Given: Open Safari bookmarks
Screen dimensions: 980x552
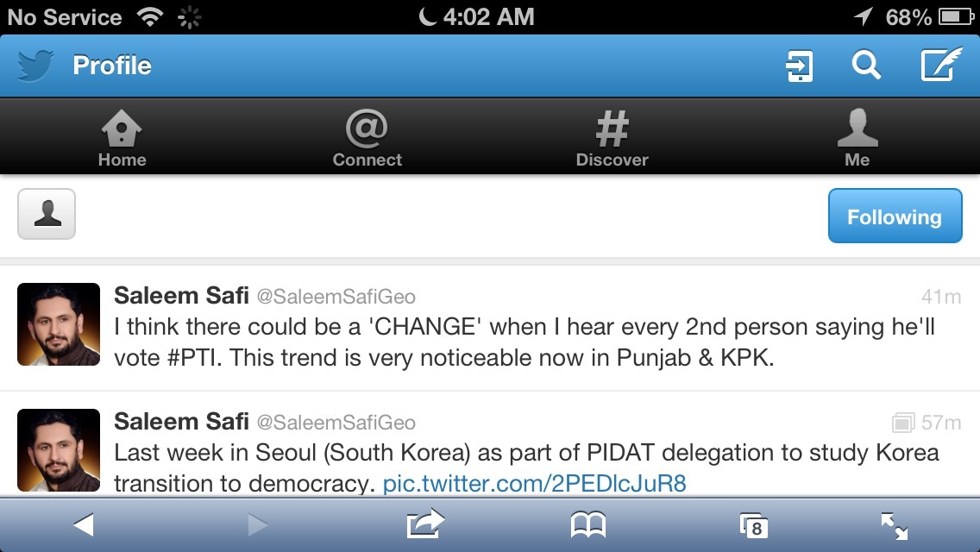Looking at the screenshot, I should pyautogui.click(x=587, y=524).
